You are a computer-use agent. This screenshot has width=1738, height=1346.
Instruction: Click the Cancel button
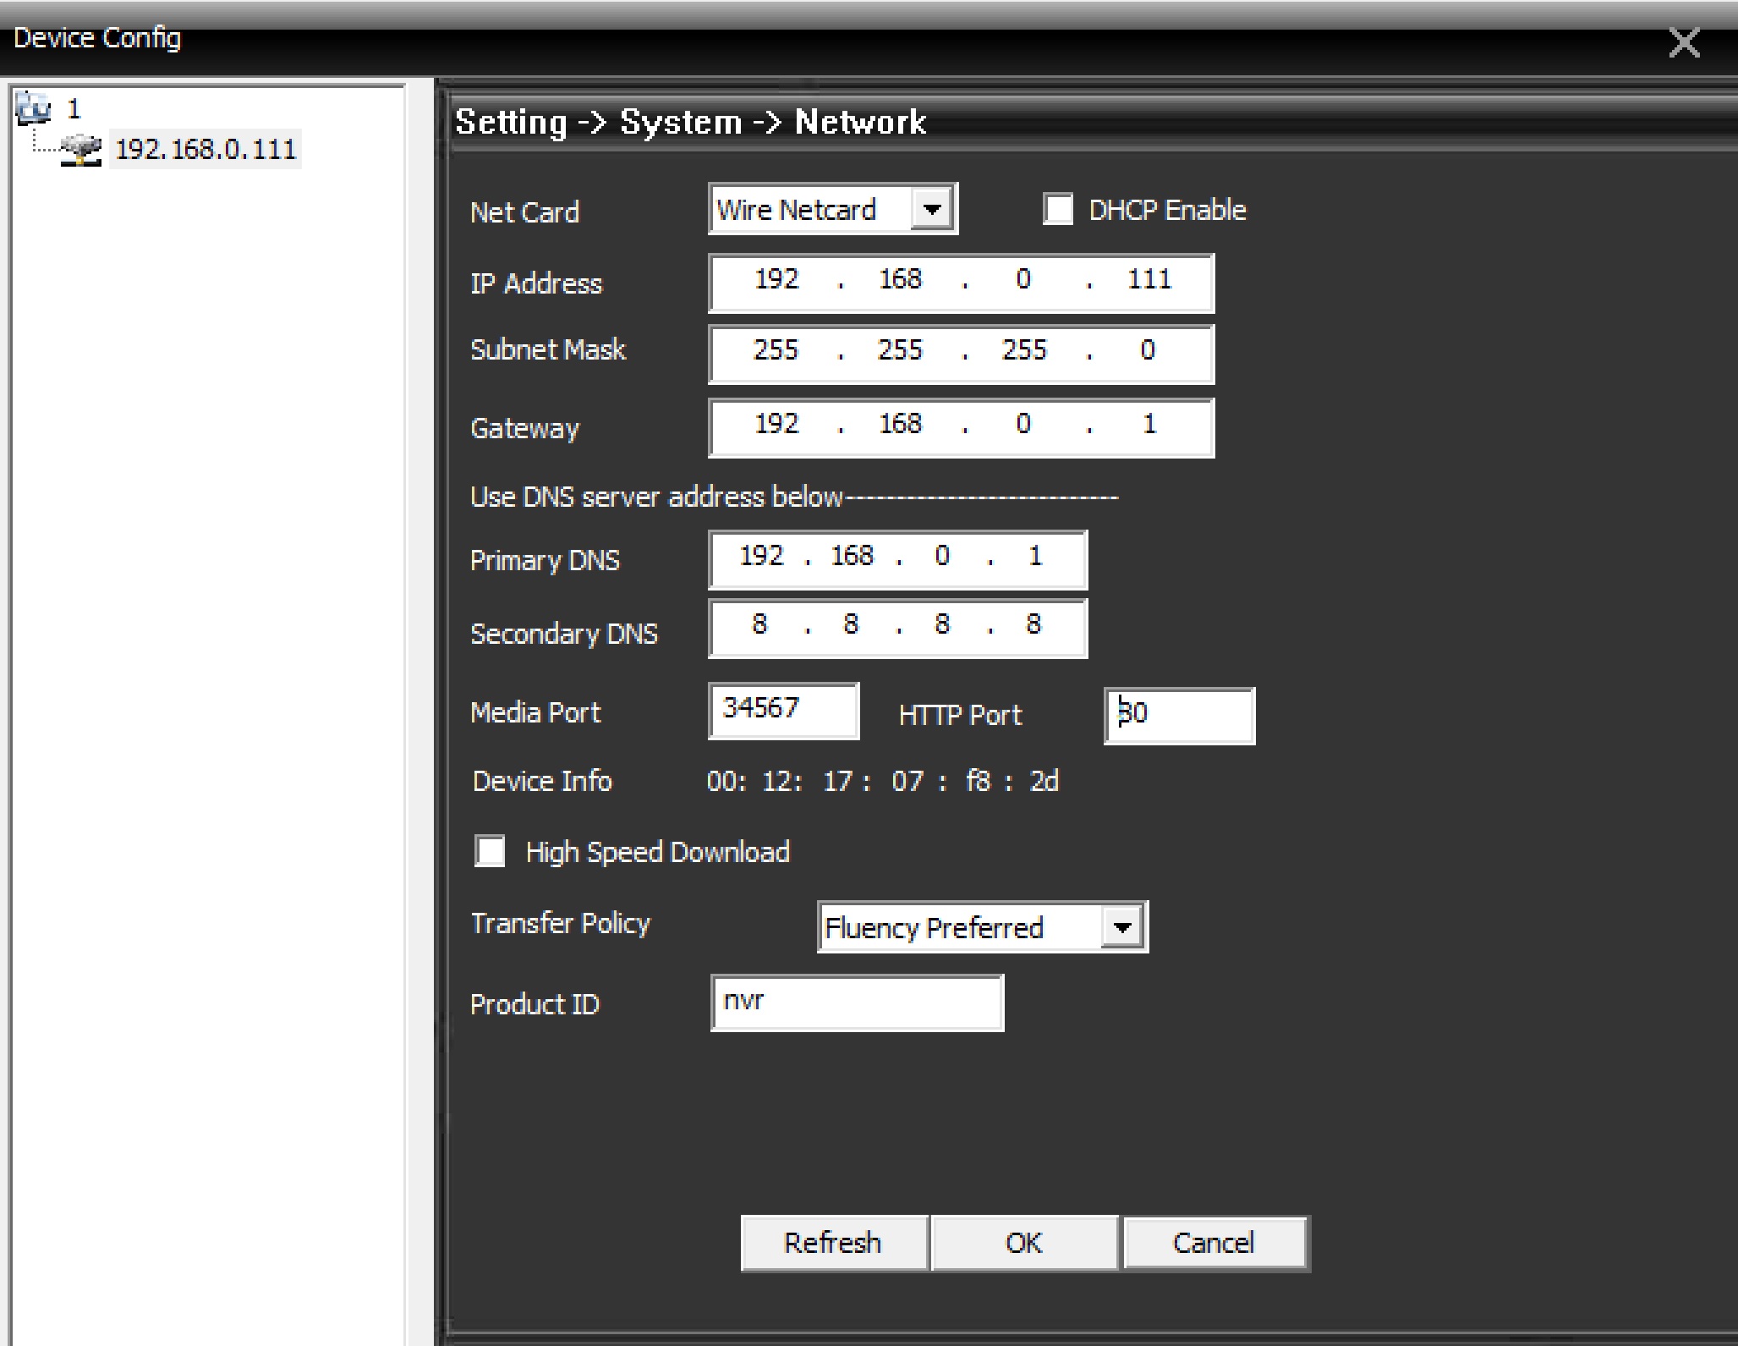point(1214,1243)
